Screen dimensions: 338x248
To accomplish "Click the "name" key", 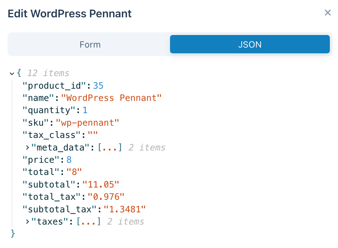I will [38, 98].
